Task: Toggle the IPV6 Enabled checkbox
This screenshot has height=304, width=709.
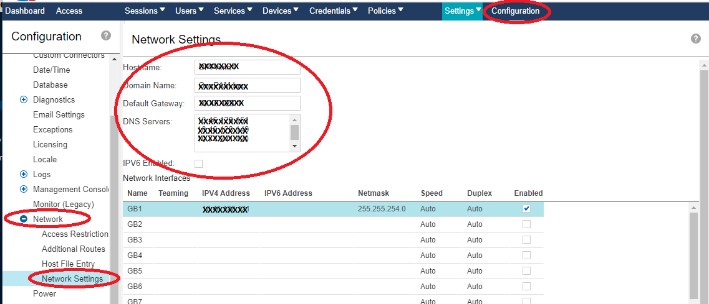Action: 198,164
